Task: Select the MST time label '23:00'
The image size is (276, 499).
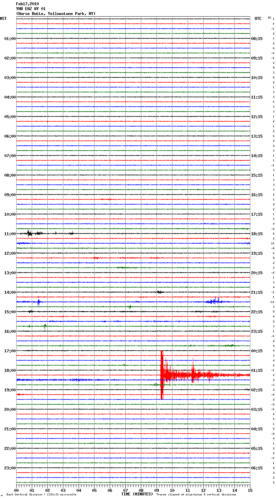Action: pyautogui.click(x=10, y=468)
